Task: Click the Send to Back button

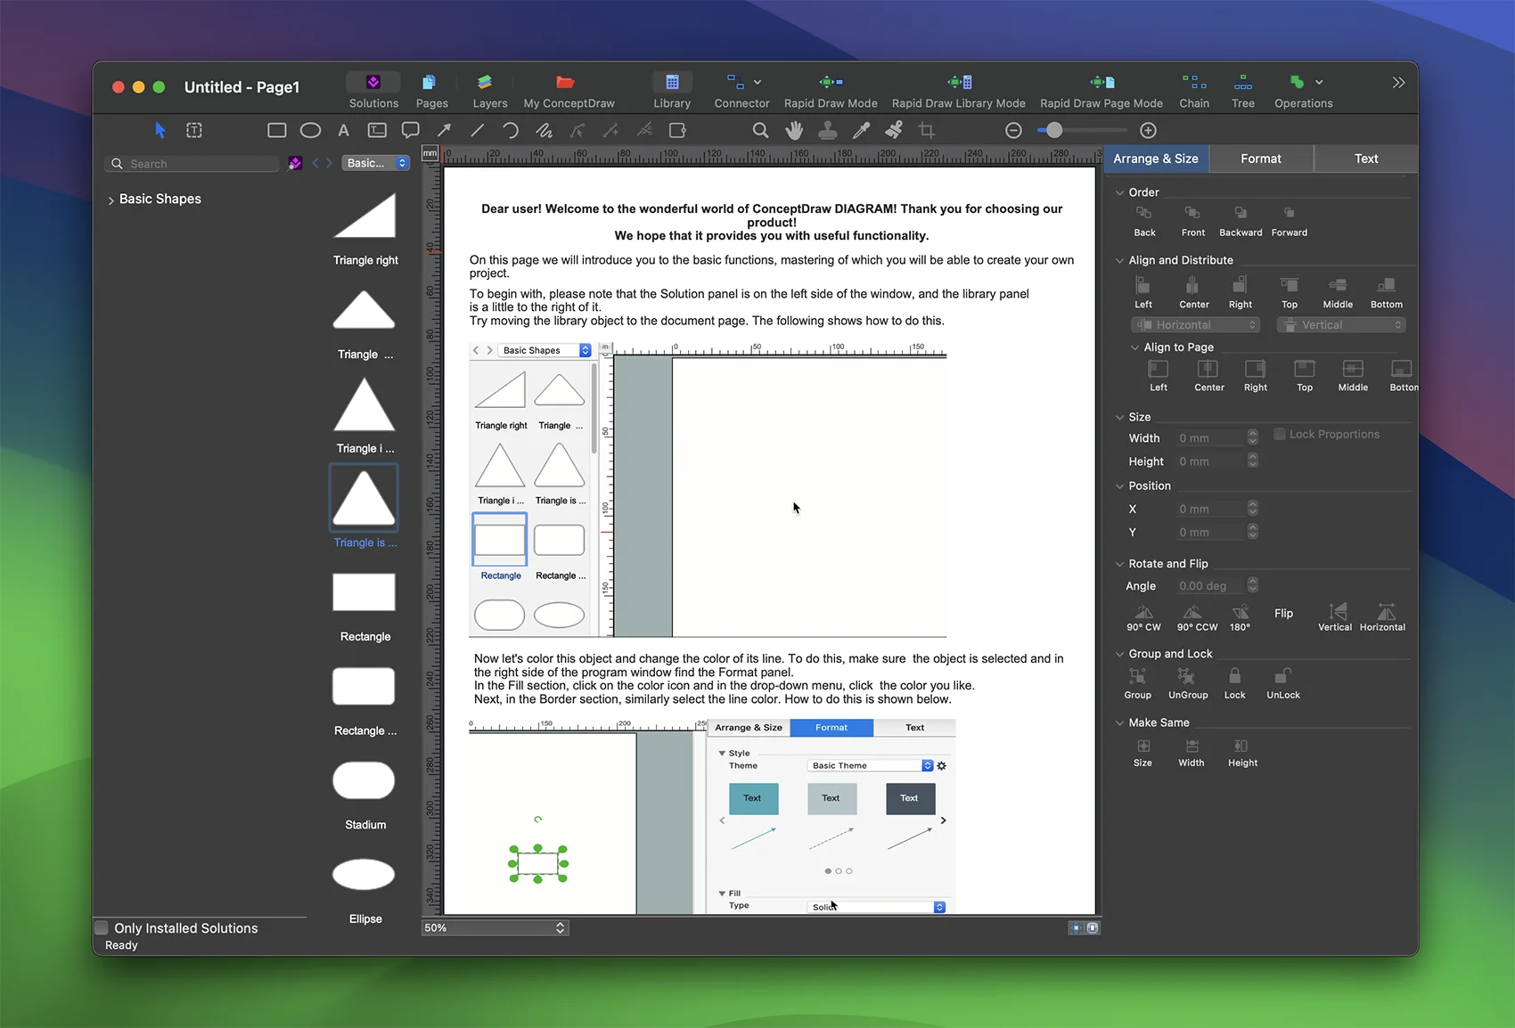Action: [1144, 220]
